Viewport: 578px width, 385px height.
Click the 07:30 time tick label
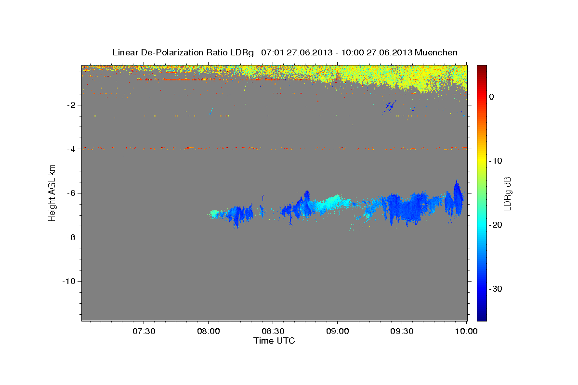pyautogui.click(x=144, y=331)
